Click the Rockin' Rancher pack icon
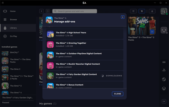The image size is (169, 107). tap(50, 65)
